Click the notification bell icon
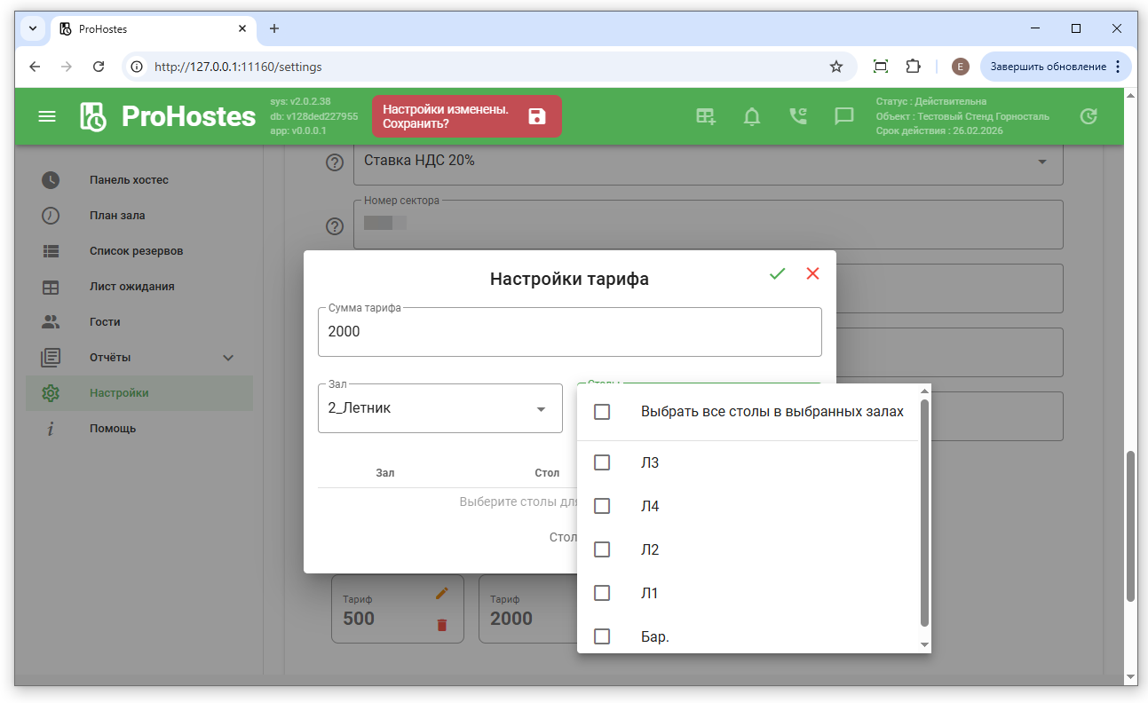 (752, 116)
